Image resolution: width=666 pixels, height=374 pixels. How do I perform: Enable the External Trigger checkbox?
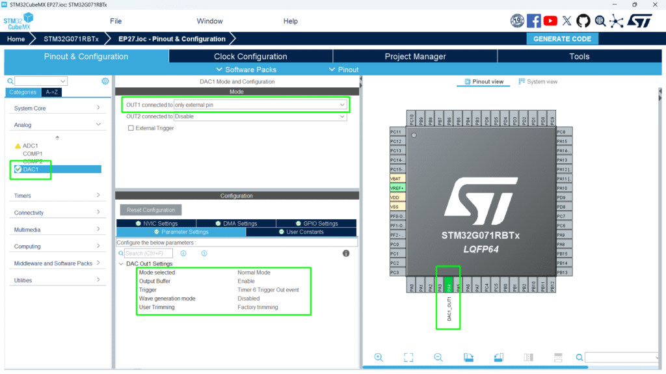pos(131,128)
